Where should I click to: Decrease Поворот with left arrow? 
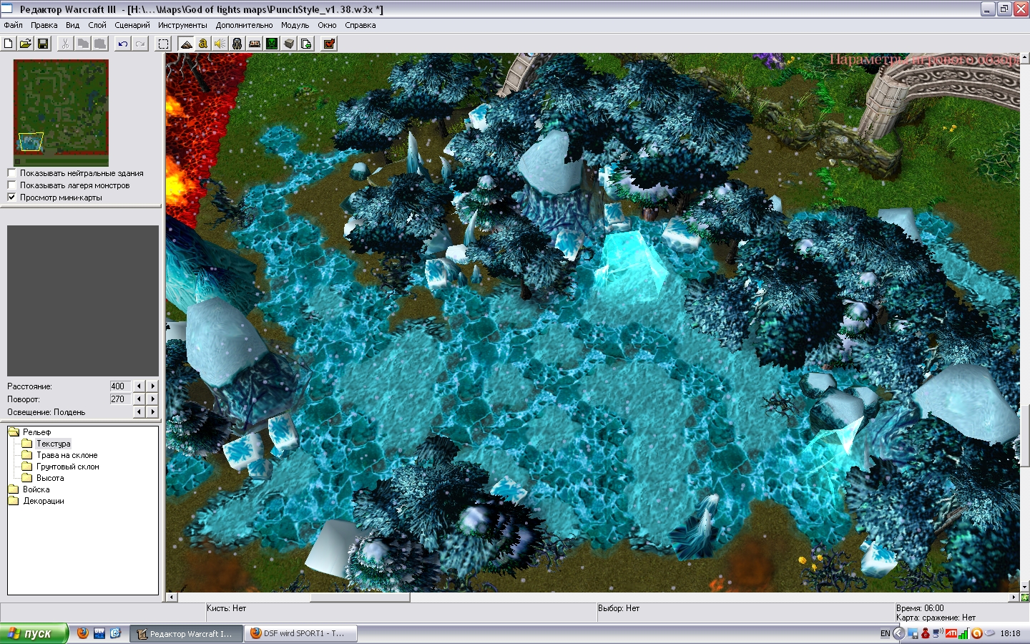[x=139, y=399]
